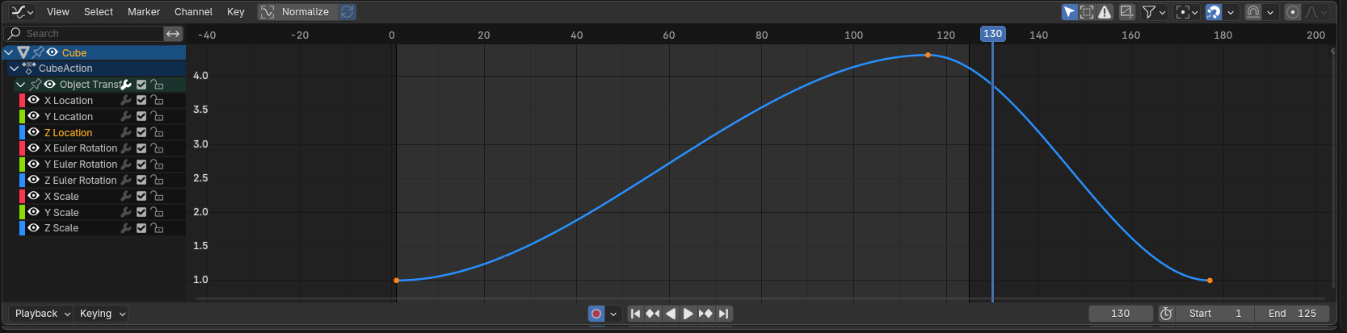This screenshot has height=333, width=1347.
Task: Click the channel Search field
Action: 84,34
